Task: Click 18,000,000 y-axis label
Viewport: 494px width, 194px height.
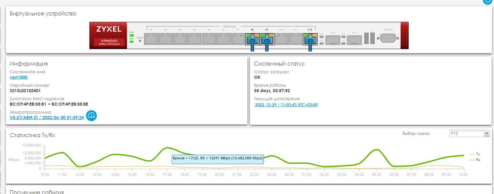Action: 31,145
